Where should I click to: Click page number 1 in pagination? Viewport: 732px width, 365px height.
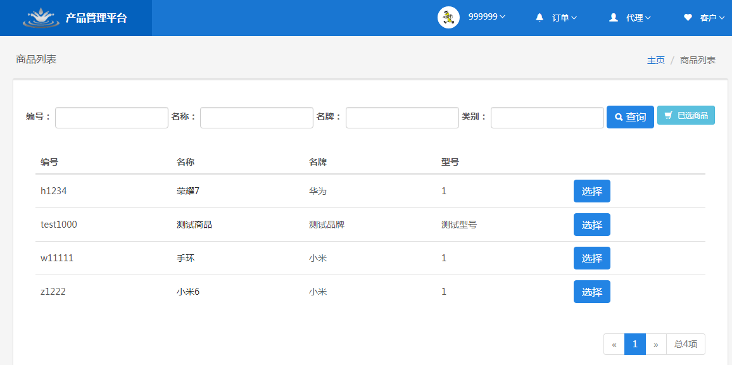click(x=634, y=344)
